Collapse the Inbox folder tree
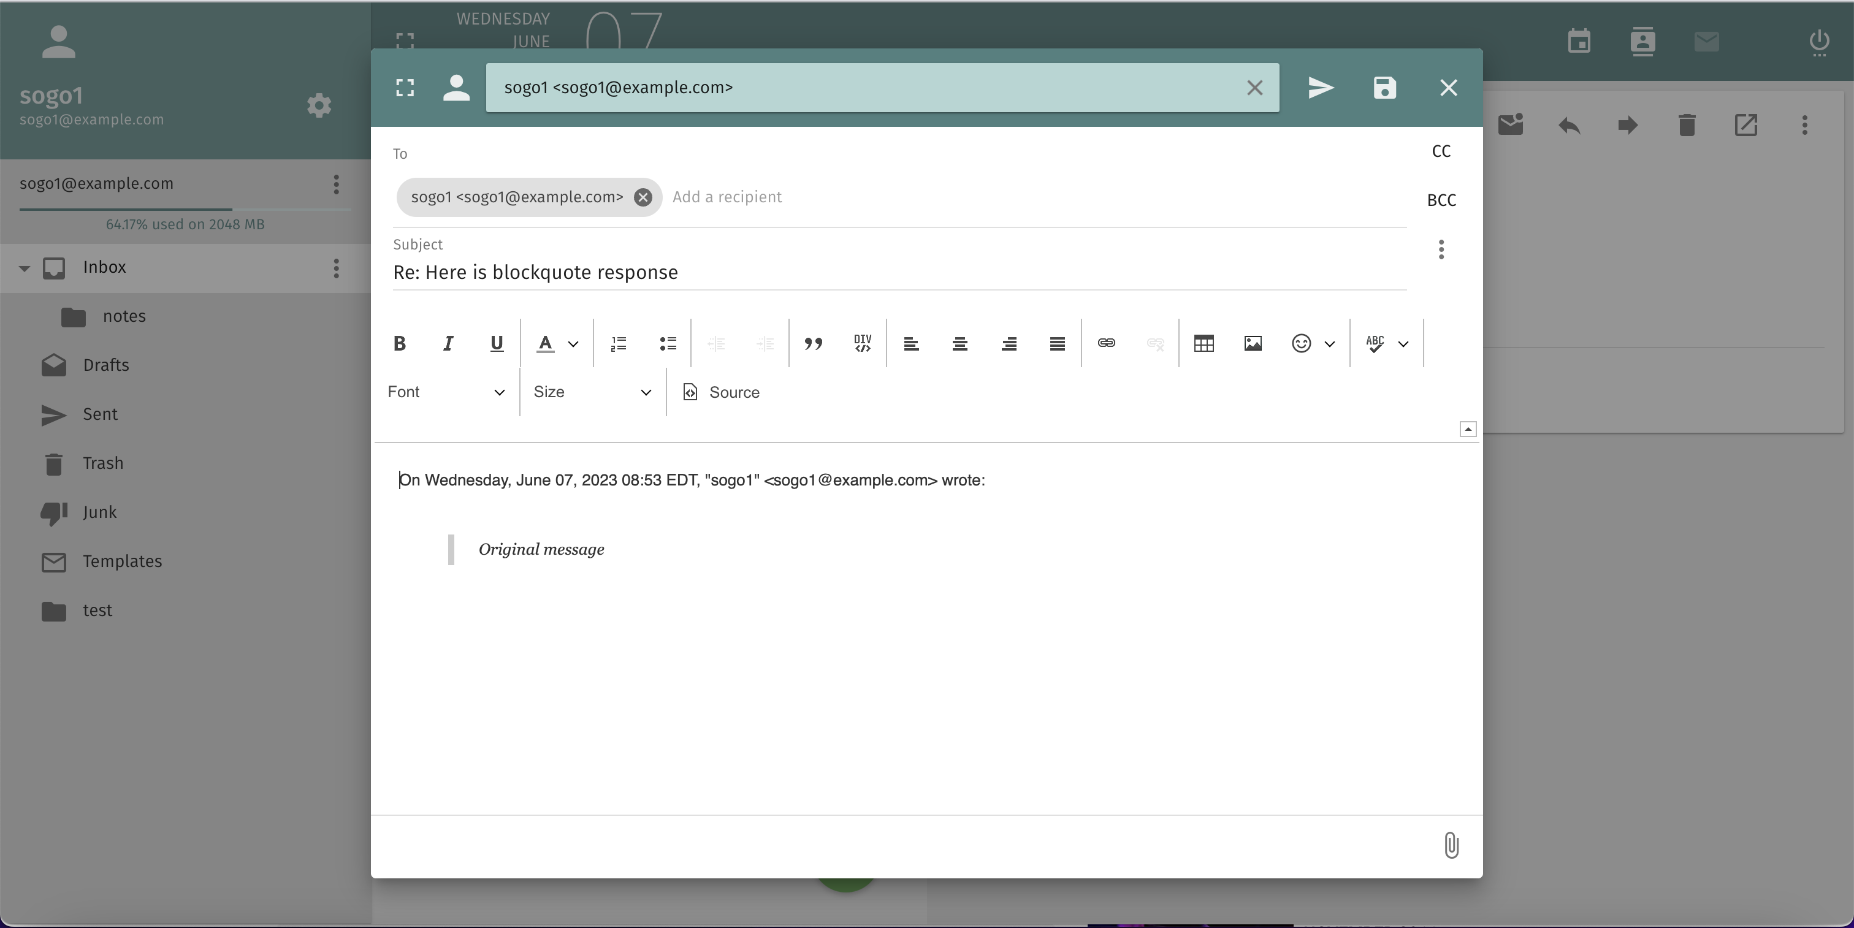This screenshot has width=1854, height=928. [24, 268]
